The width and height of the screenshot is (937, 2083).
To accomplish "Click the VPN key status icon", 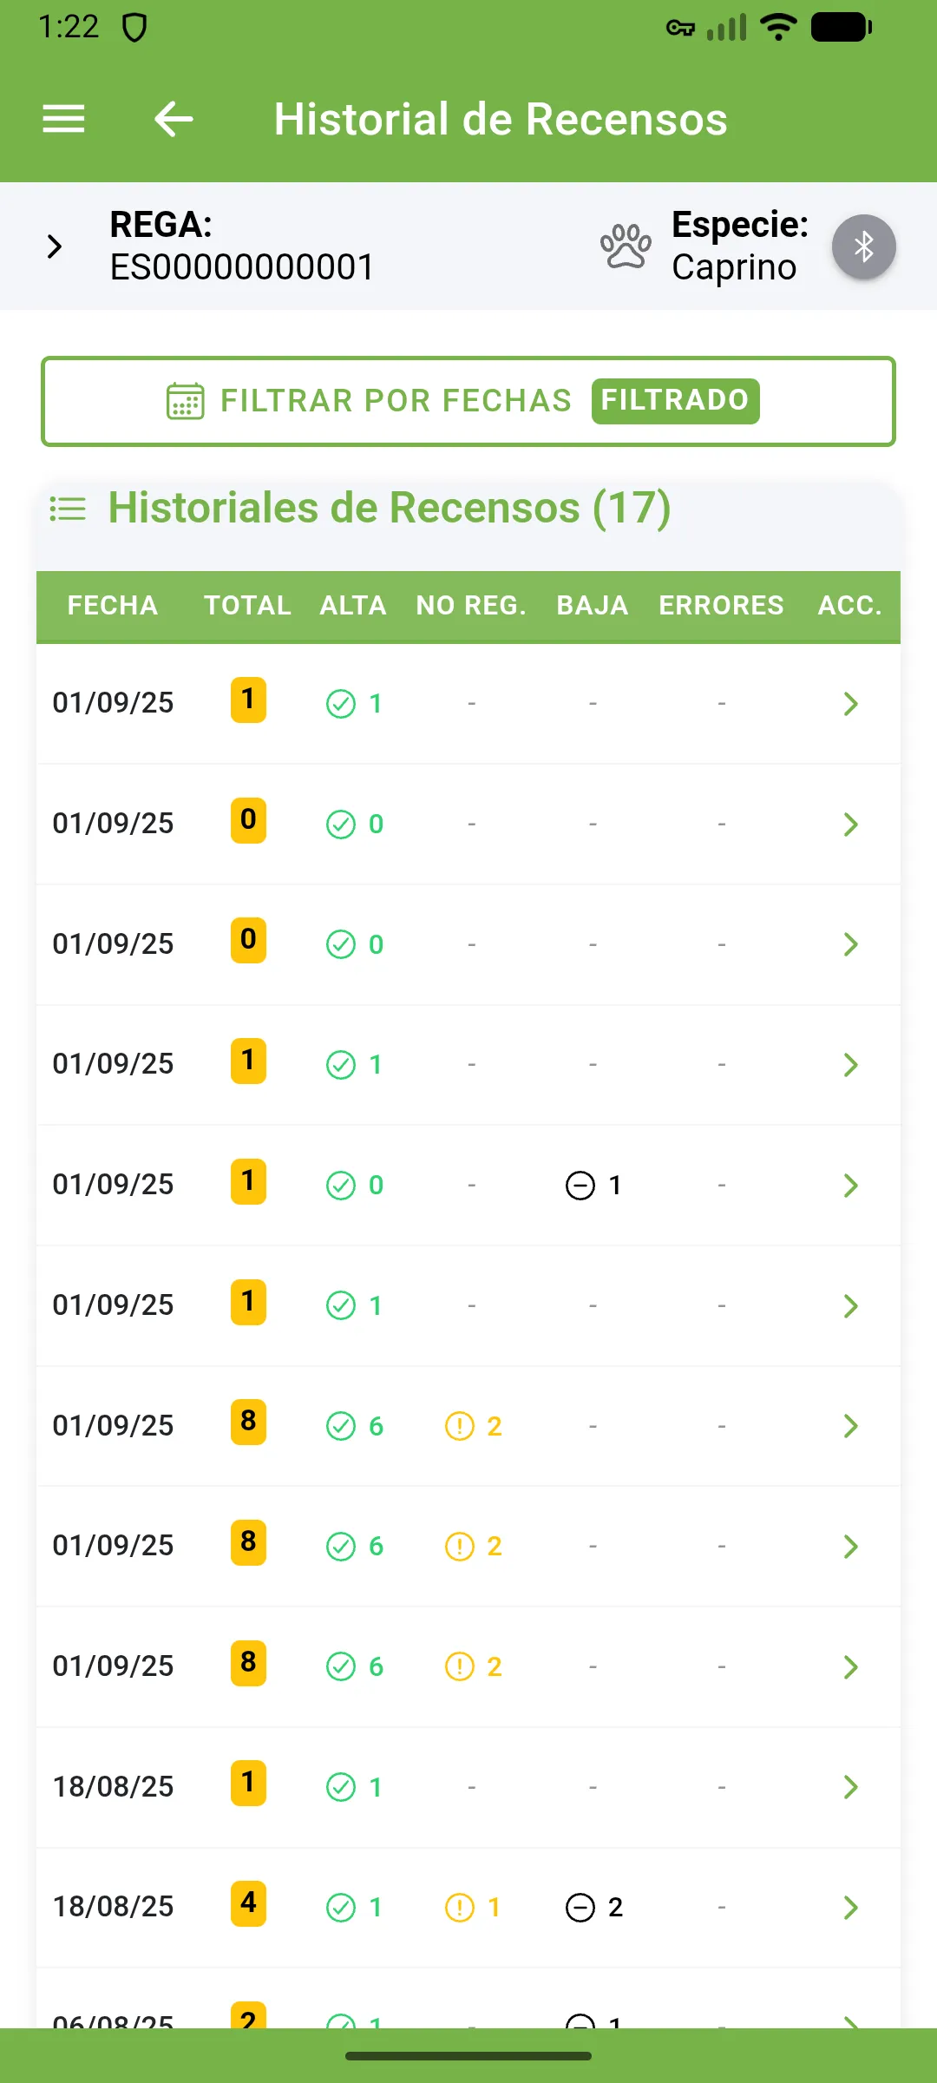I will [680, 28].
